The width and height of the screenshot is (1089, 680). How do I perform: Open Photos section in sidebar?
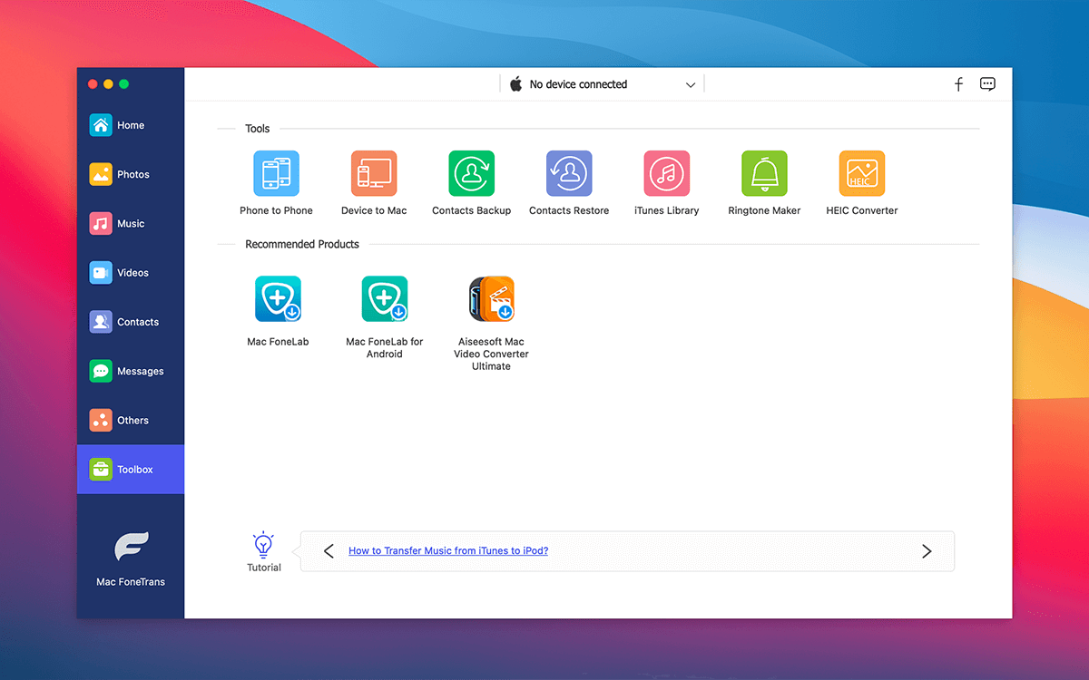(x=131, y=174)
